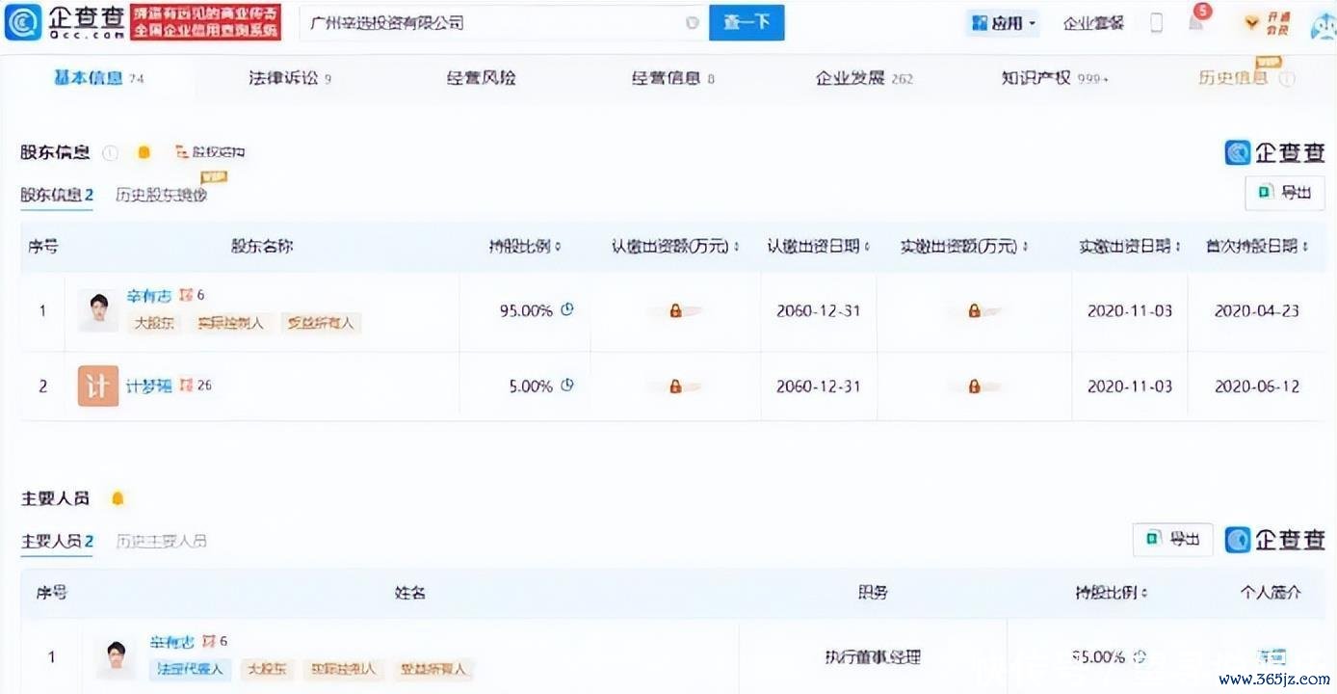
Task: Open the 应用 dropdown menu
Action: click(1003, 22)
